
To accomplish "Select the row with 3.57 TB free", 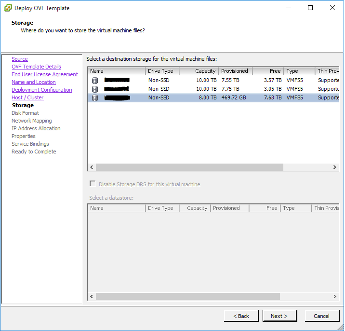I will click(213, 81).
